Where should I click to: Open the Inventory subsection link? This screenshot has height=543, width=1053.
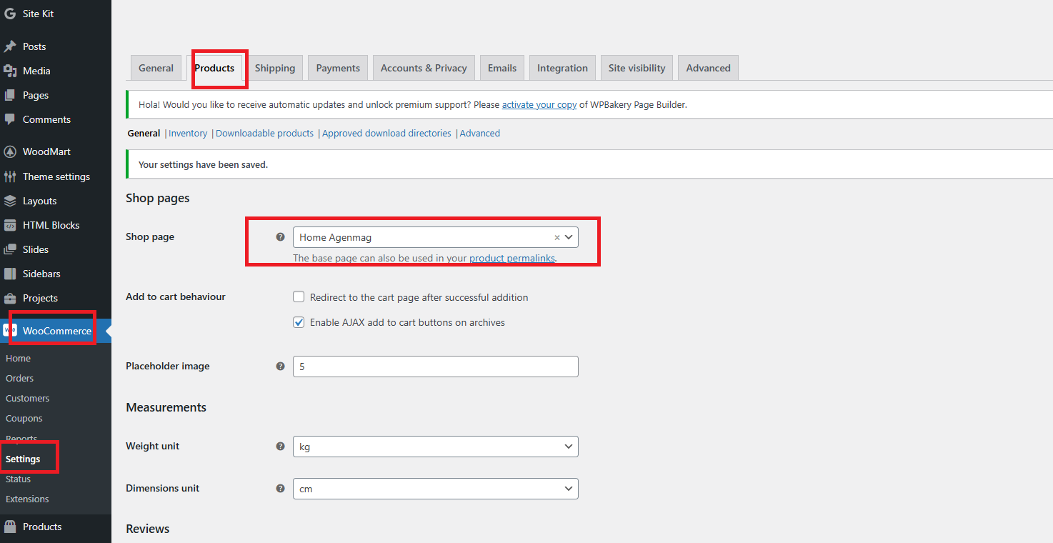[x=188, y=133]
